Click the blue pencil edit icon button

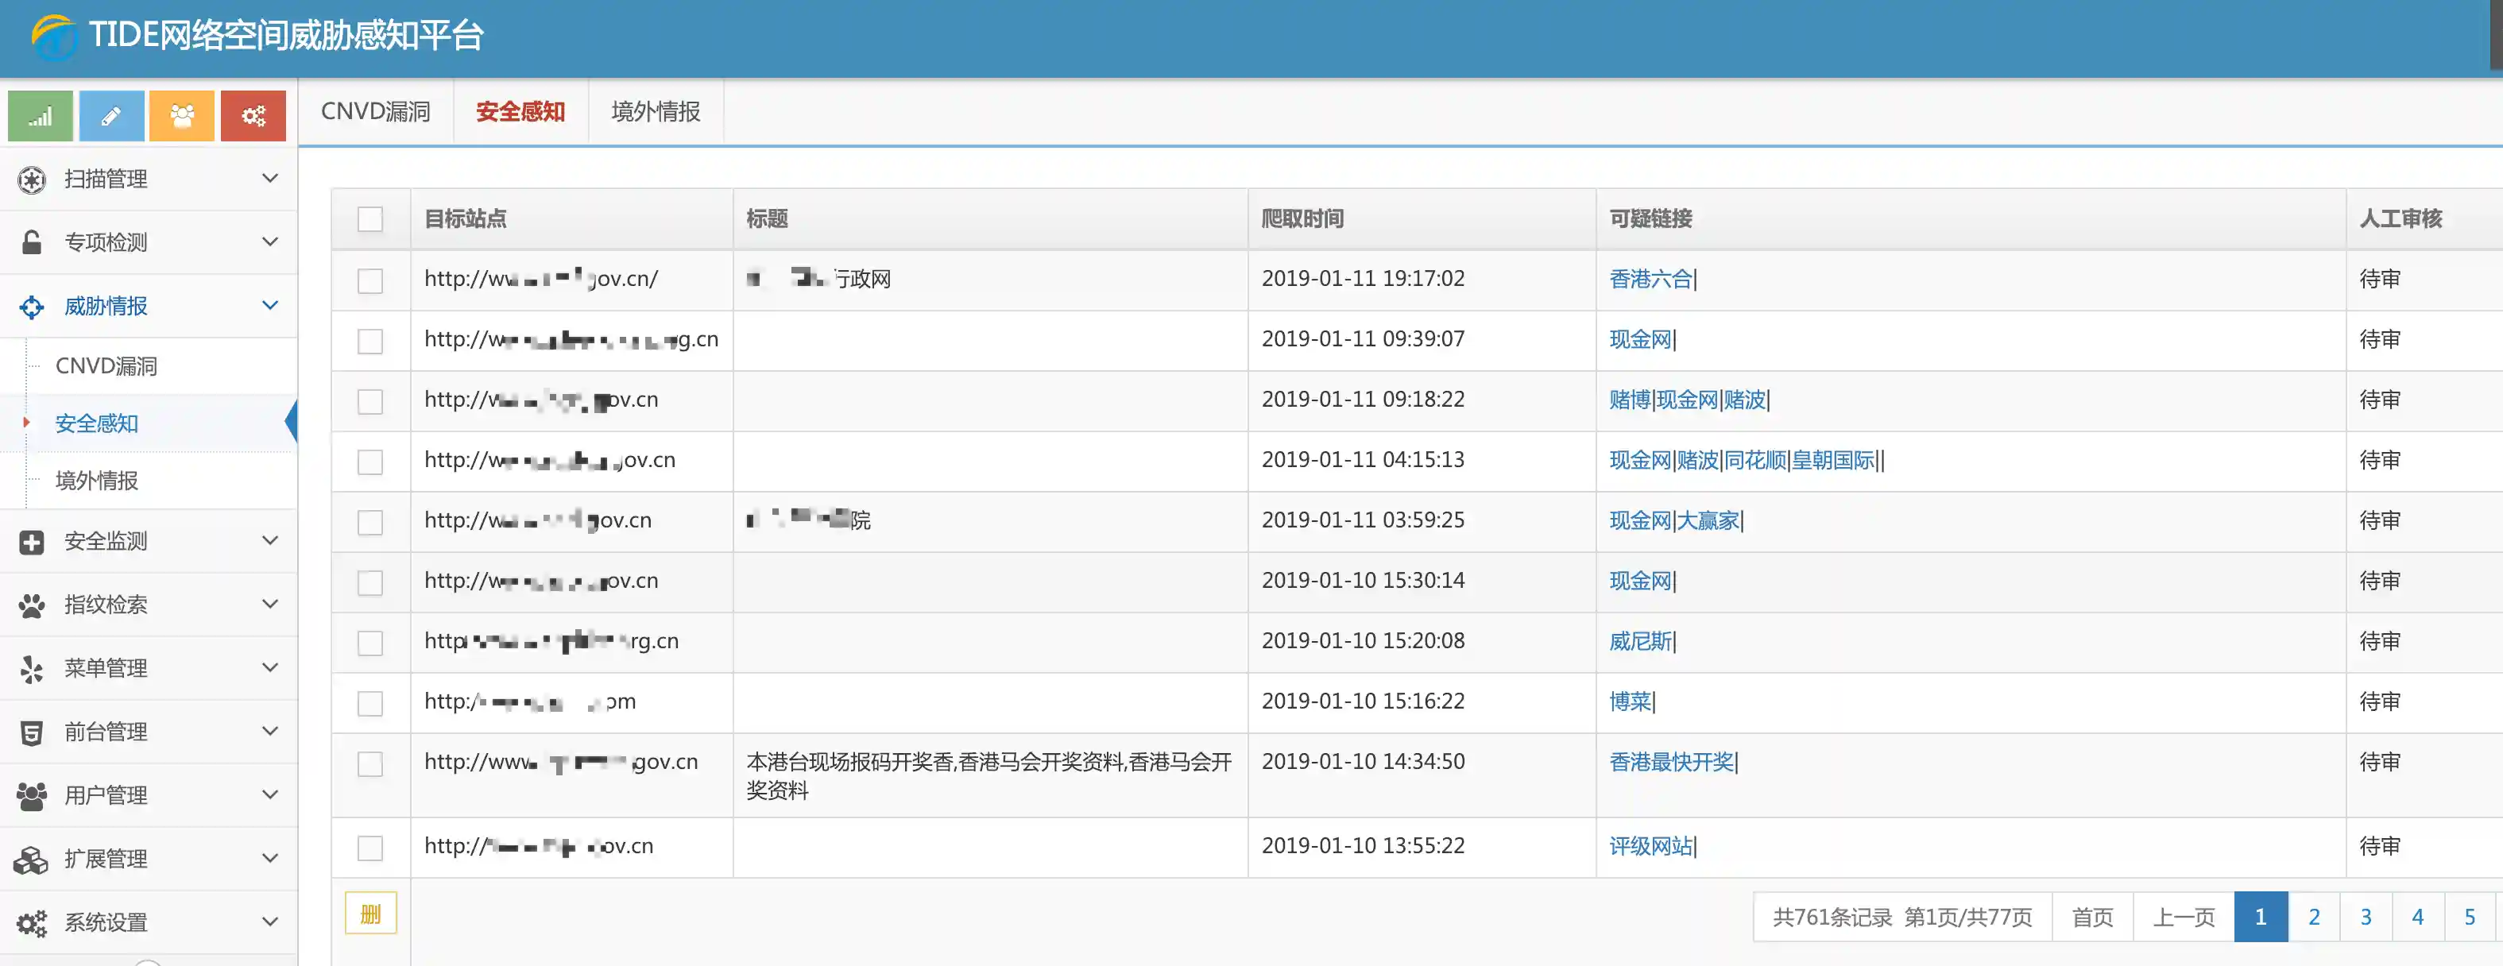(110, 117)
